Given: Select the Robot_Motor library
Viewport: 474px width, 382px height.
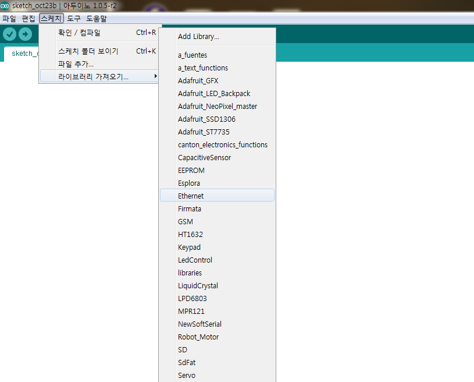Looking at the screenshot, I should (217, 337).
